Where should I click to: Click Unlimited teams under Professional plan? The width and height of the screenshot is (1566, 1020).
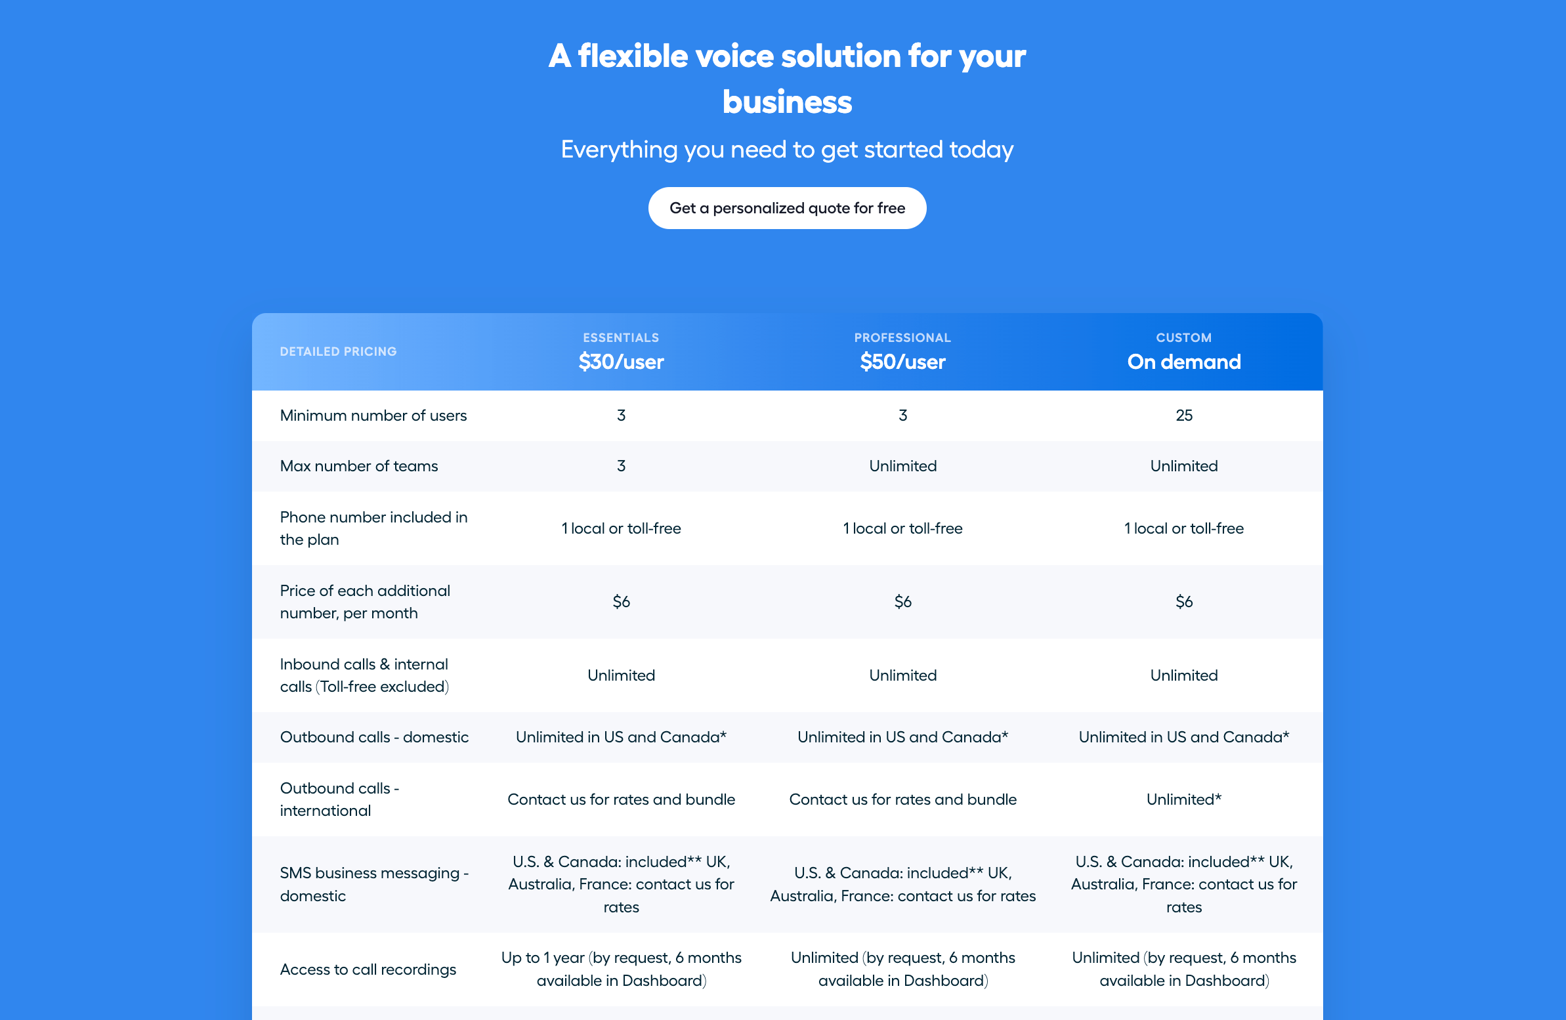pos(902,465)
